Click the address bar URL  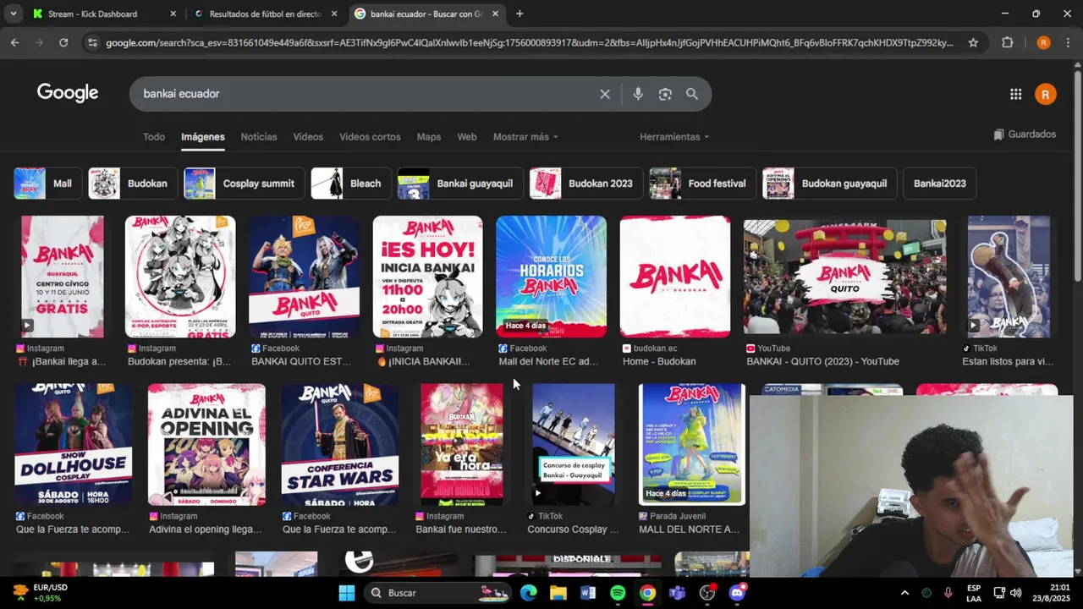tap(529, 43)
